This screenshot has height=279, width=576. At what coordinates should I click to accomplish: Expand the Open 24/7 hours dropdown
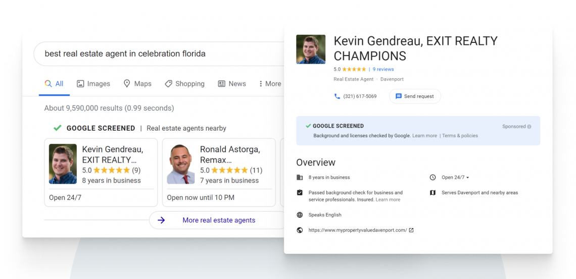tap(456, 178)
